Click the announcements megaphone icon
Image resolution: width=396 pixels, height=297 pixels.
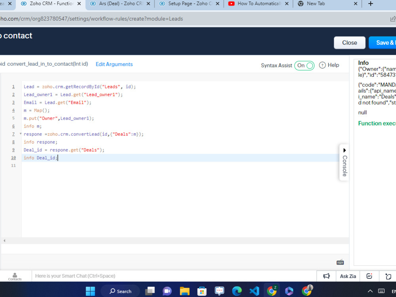[326, 276]
